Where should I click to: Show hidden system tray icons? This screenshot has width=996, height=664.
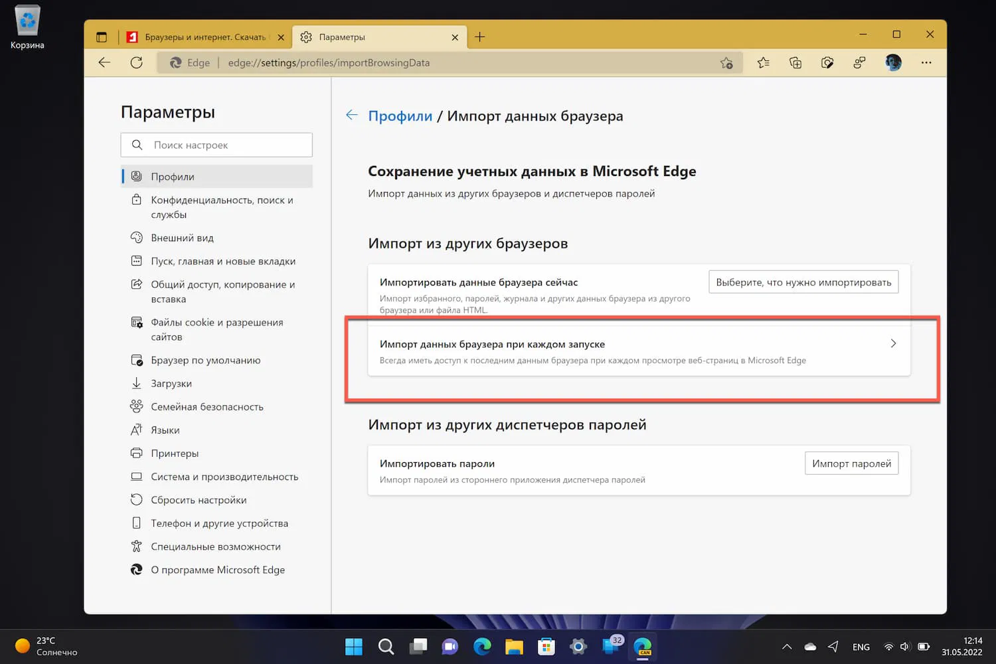click(787, 647)
